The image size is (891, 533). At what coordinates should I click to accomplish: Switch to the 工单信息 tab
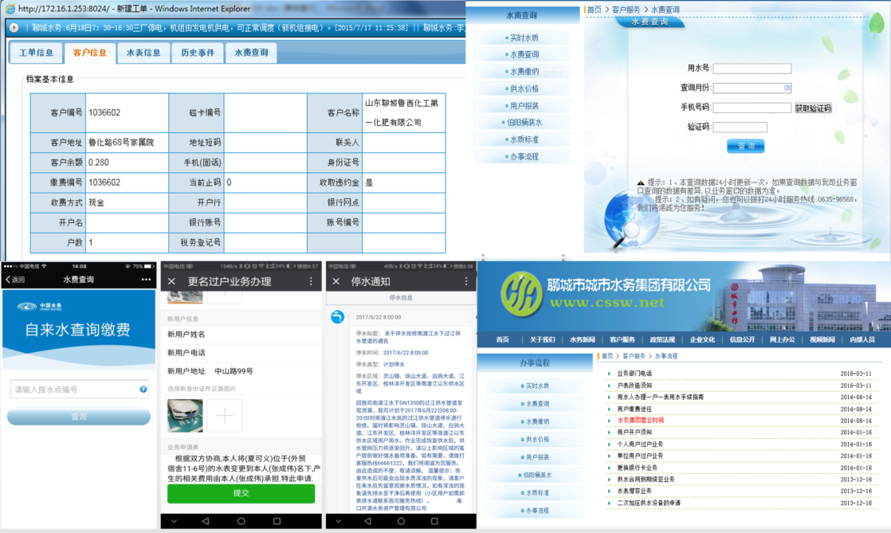pyautogui.click(x=36, y=53)
